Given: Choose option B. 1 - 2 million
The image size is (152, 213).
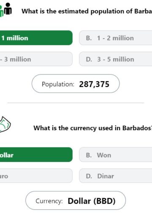Looking at the screenshot, I should click(116, 38).
